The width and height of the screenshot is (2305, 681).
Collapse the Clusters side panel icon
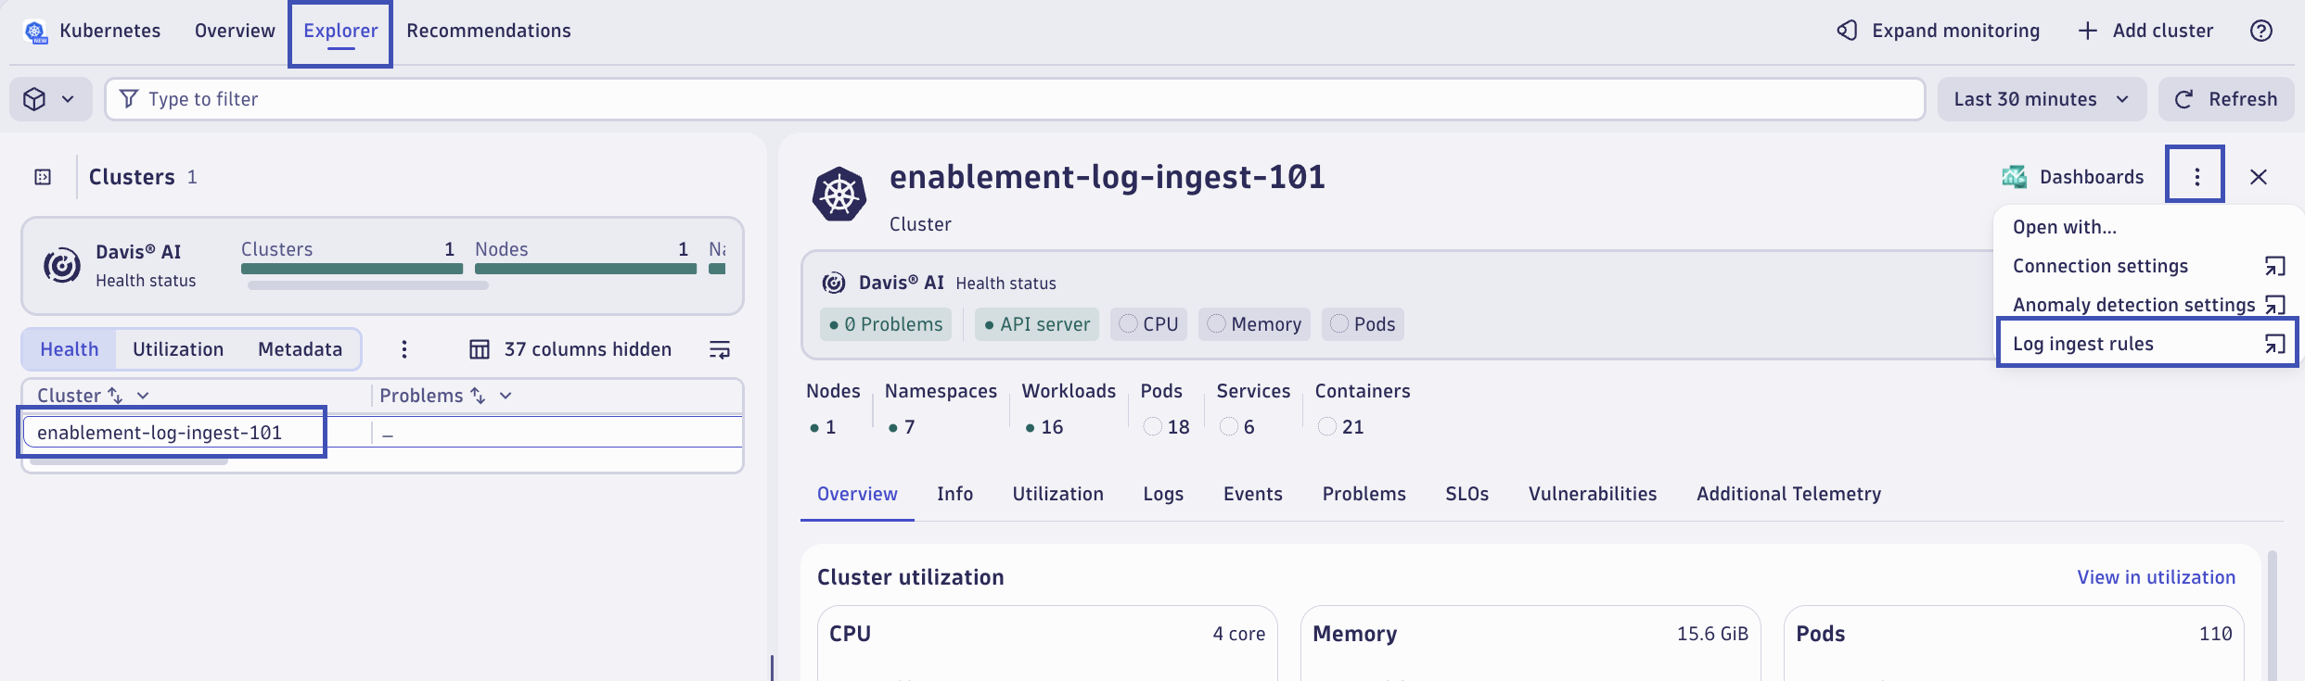tap(43, 177)
